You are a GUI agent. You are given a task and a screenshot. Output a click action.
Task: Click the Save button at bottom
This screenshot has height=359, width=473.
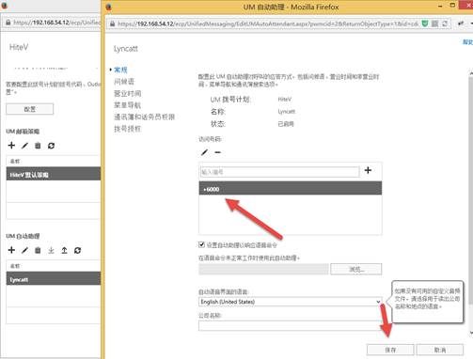click(390, 350)
